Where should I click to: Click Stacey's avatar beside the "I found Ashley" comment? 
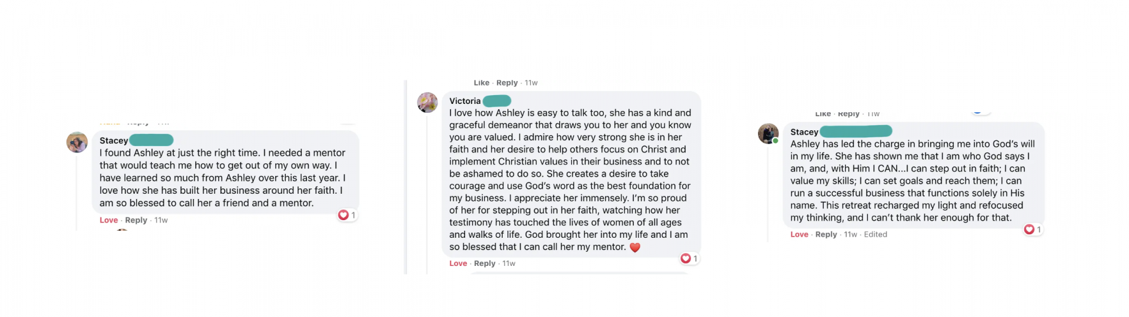[77, 142]
